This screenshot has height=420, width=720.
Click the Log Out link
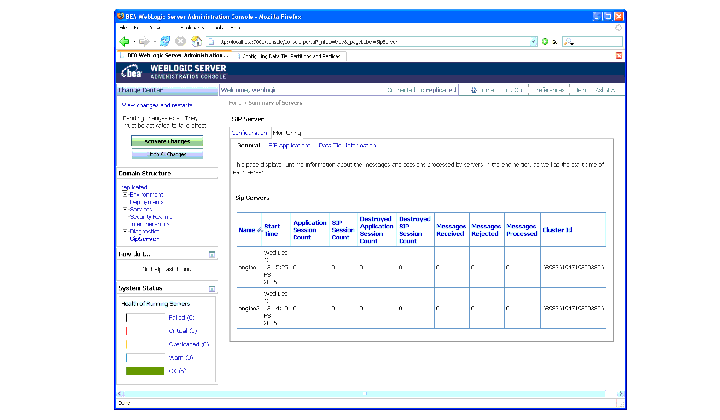(513, 90)
